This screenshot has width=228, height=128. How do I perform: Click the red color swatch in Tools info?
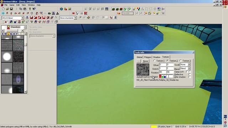(x=160, y=76)
